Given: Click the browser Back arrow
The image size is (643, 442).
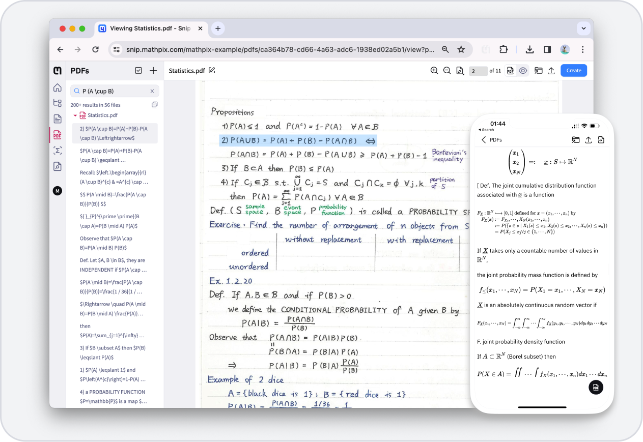Looking at the screenshot, I should click(61, 49).
